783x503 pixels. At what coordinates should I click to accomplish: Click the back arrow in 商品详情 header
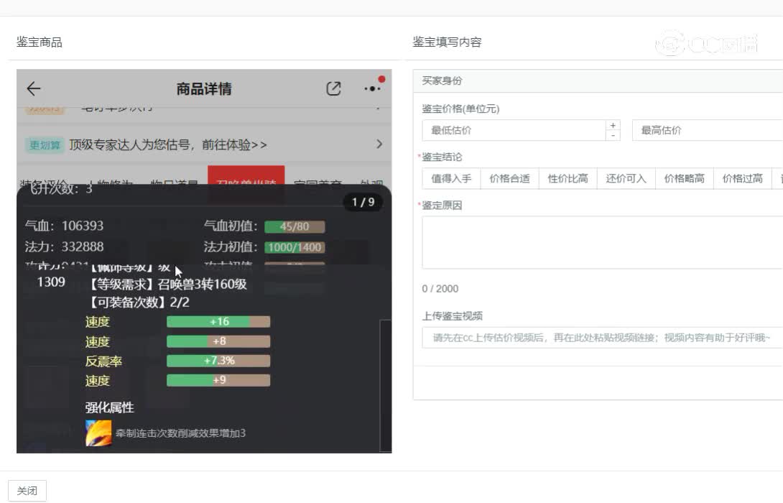tap(34, 89)
